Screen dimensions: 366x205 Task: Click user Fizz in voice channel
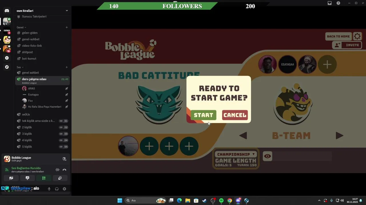[x=45, y=101]
